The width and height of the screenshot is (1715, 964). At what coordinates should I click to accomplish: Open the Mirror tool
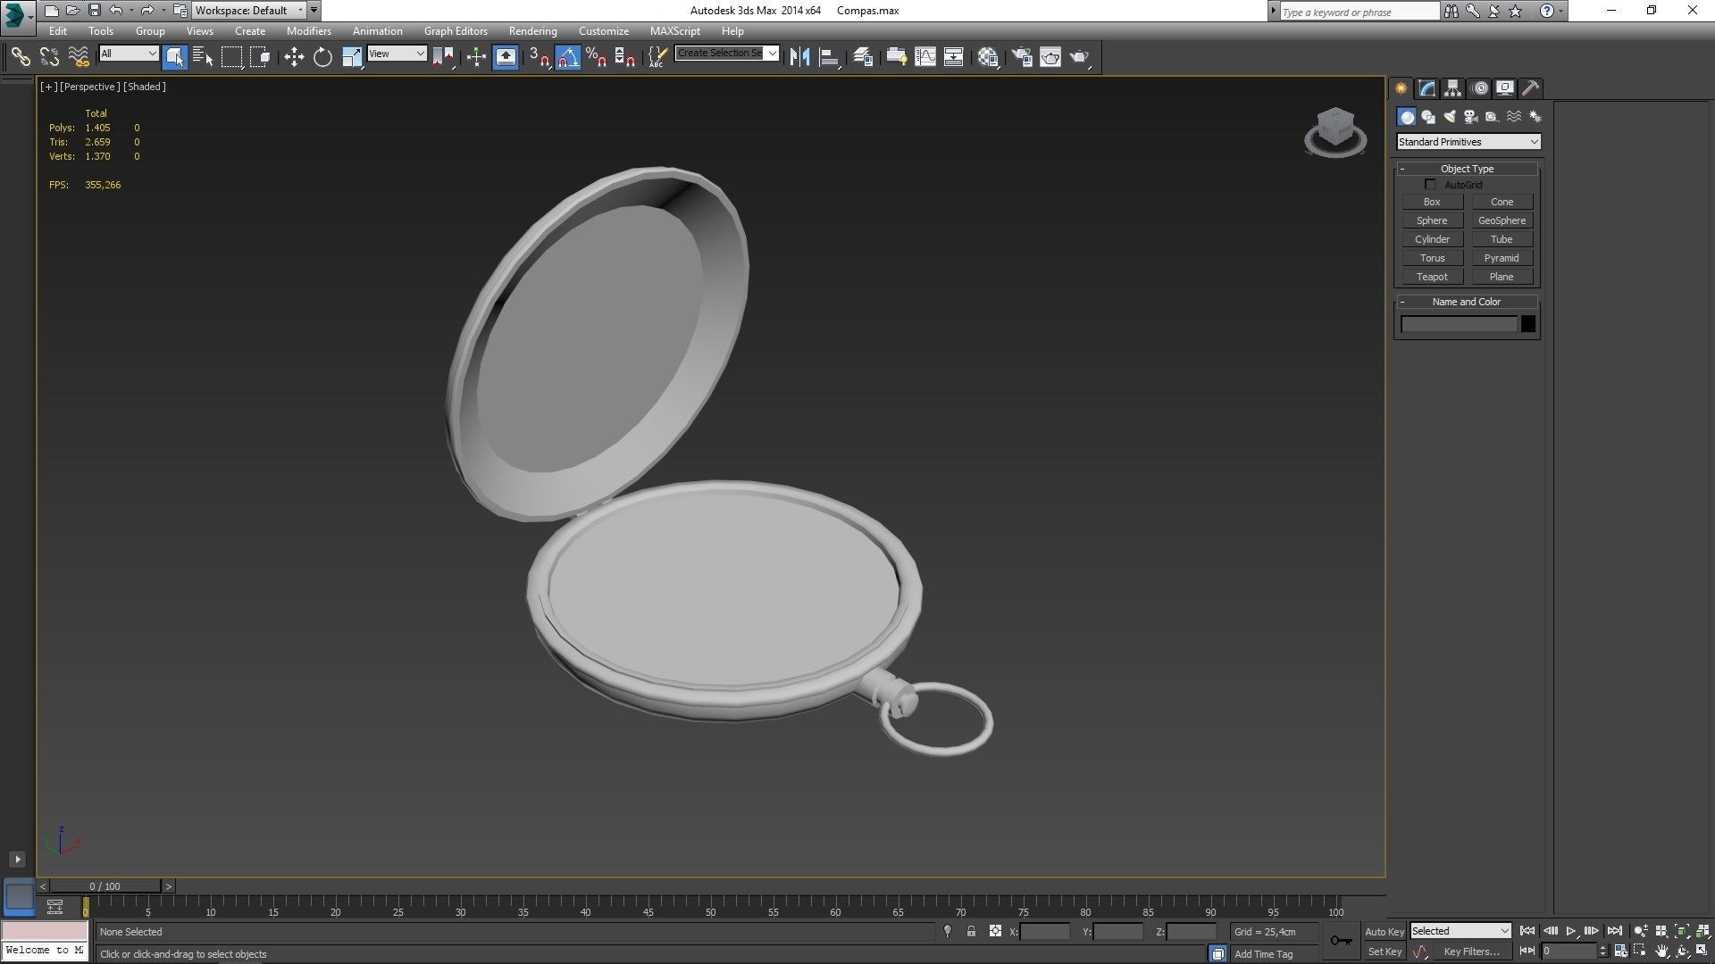[799, 56]
